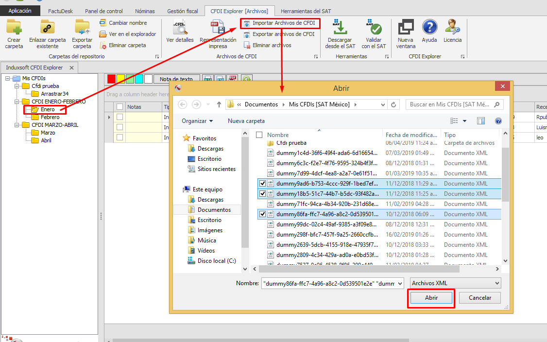Collapse the Cfdi prueba tree node

(17, 86)
